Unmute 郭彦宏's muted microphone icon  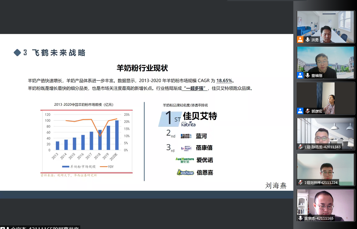(308, 111)
